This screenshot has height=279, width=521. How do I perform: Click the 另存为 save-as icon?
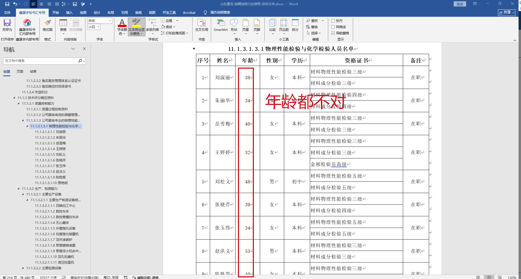pyautogui.click(x=7, y=25)
